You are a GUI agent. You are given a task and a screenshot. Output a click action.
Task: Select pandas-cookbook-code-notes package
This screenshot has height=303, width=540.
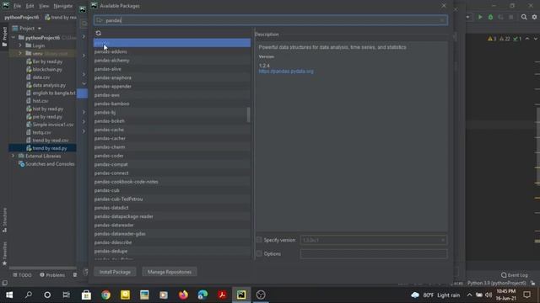pos(172,182)
